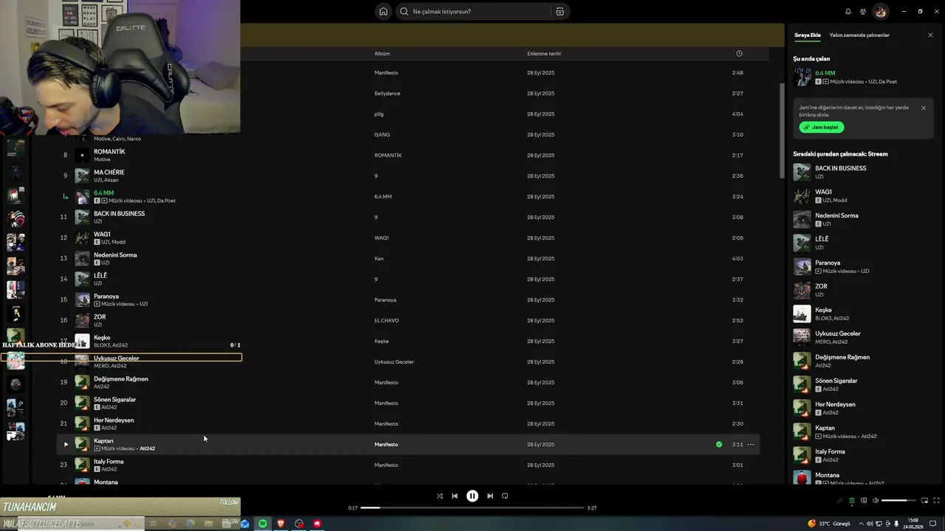Show hidden system tray icons chevron
Image resolution: width=945 pixels, height=531 pixels.
tap(860, 524)
